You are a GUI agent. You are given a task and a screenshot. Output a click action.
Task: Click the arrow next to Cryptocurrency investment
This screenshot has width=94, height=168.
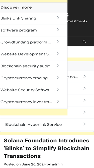click(x=58, y=101)
